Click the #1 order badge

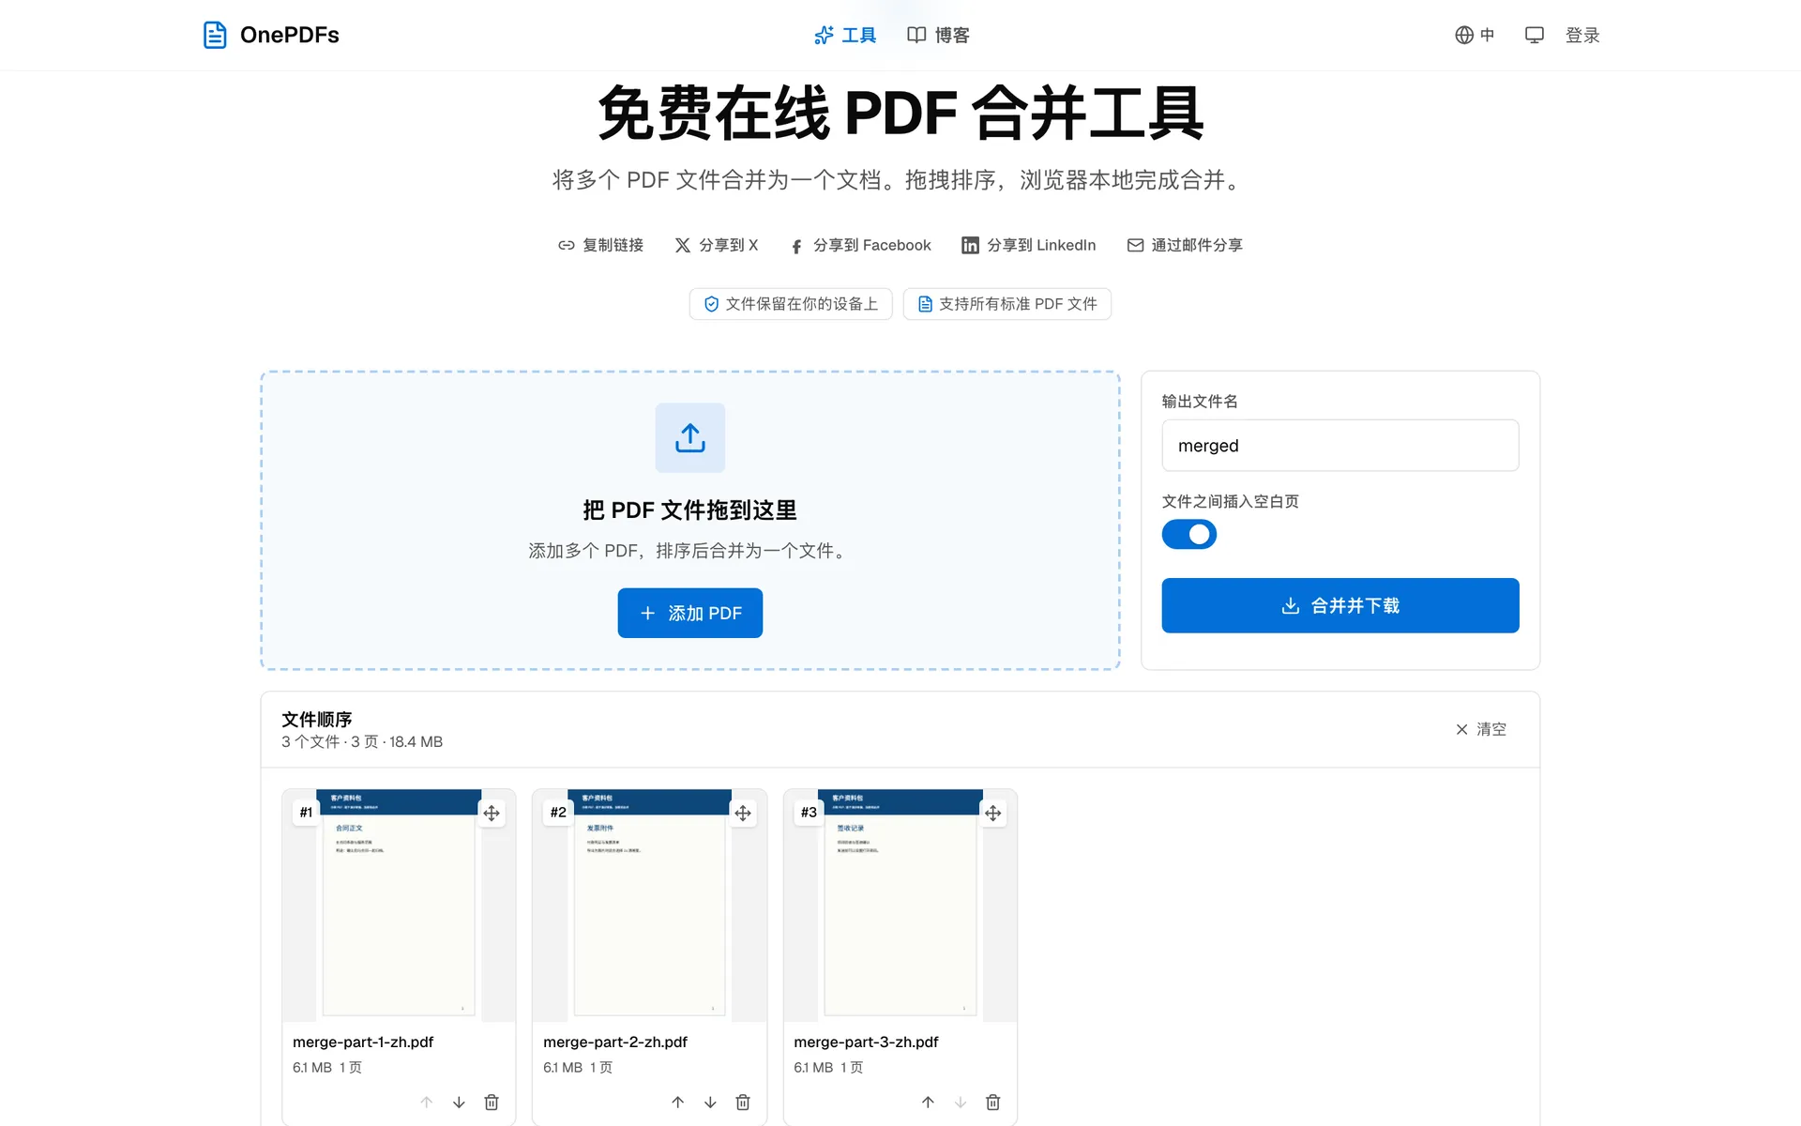click(x=306, y=813)
